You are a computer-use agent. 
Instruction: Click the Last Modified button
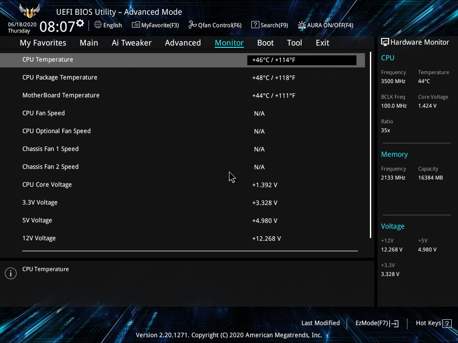pyautogui.click(x=321, y=323)
